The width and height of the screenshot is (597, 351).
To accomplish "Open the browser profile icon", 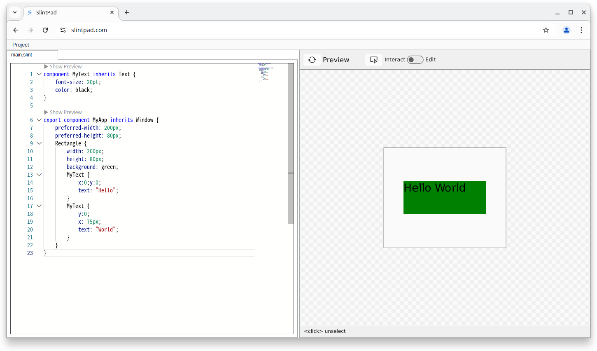I will click(x=567, y=30).
